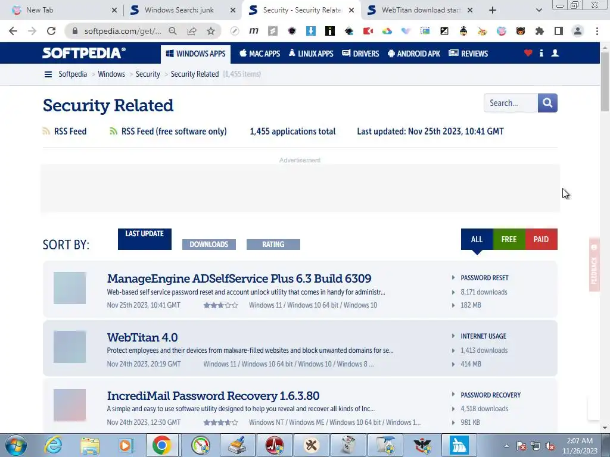Filter to FREE software only
The height and width of the screenshot is (457, 610).
pos(509,239)
